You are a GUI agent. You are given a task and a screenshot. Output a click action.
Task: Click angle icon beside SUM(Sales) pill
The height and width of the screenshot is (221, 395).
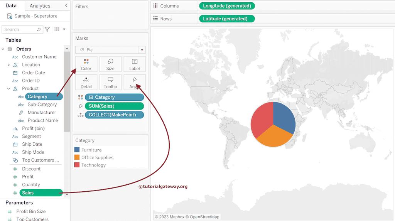[81, 106]
